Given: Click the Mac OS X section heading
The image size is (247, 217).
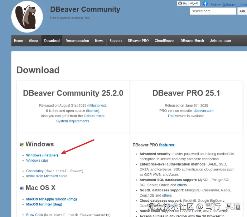Looking at the screenshot, I should tap(40, 188).
